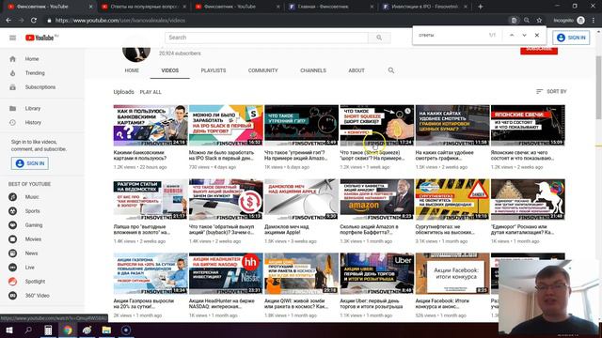
Task: Open Sports under Best of YouTube
Action: 32,211
